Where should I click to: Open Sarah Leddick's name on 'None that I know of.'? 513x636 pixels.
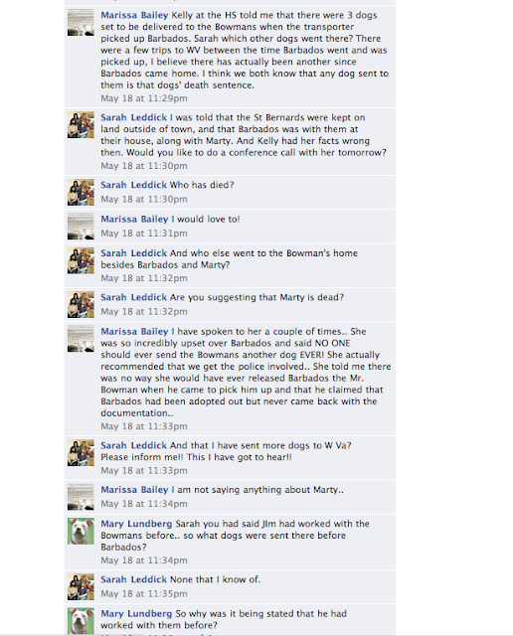133,579
